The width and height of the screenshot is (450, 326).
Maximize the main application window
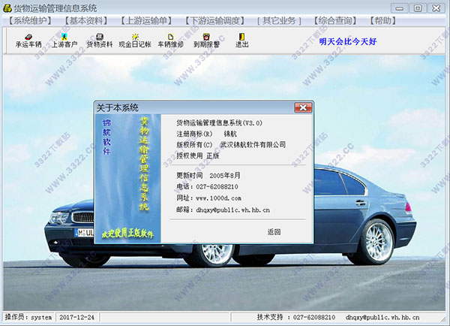[x=418, y=8]
